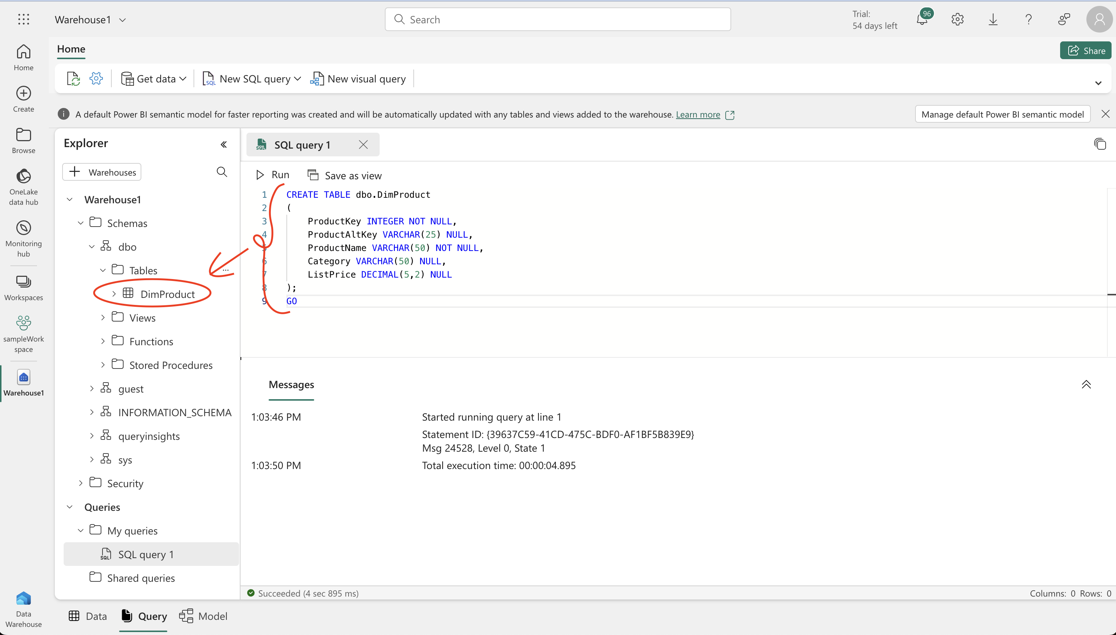
Task: Expand Stored Procedures folder
Action: (102, 364)
